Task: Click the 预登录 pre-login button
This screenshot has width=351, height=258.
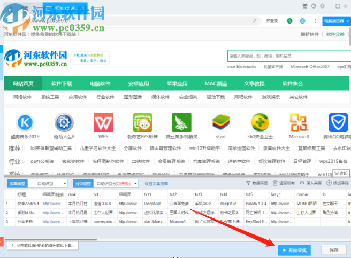Action: pos(272,21)
